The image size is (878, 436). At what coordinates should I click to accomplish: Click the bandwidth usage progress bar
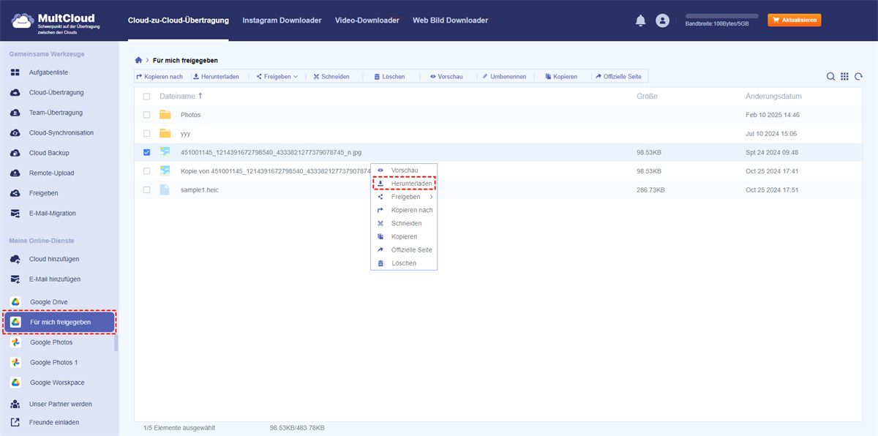tap(721, 15)
